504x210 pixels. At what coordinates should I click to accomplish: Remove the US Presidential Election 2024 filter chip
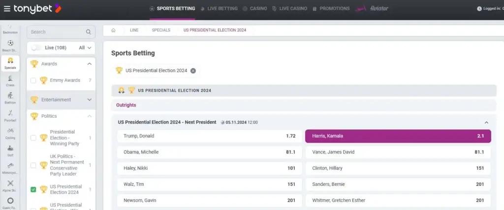(x=193, y=71)
